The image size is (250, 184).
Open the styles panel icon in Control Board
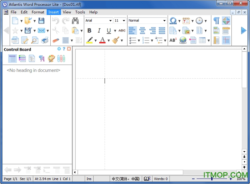coord(42,59)
